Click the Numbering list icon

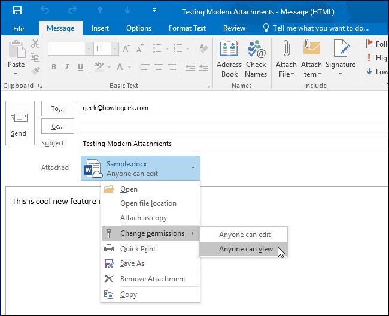click(x=178, y=48)
